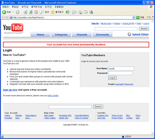Open the Sign Up link
This screenshot has width=155, height=139.
tap(95, 23)
